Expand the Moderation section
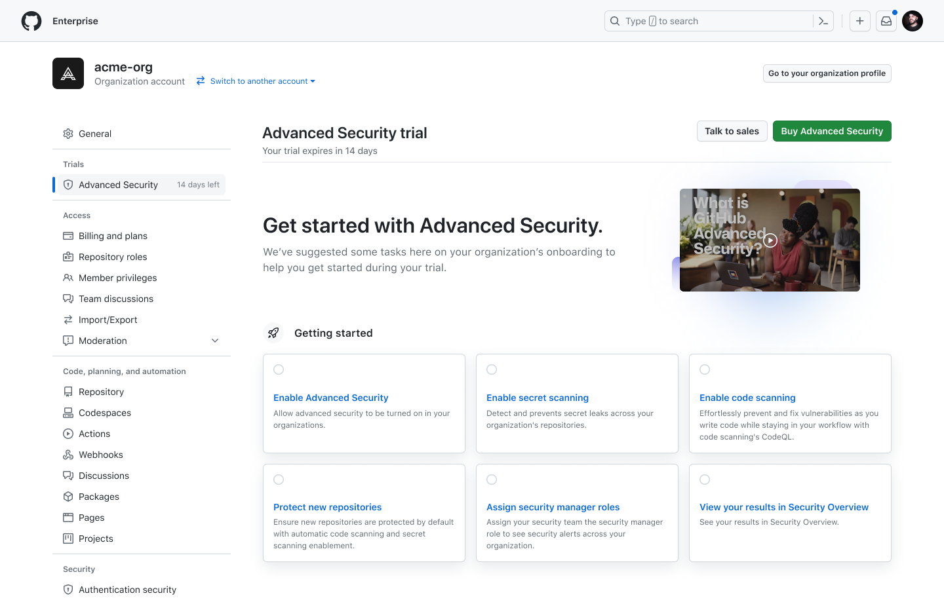The height and width of the screenshot is (604, 944). tap(215, 341)
